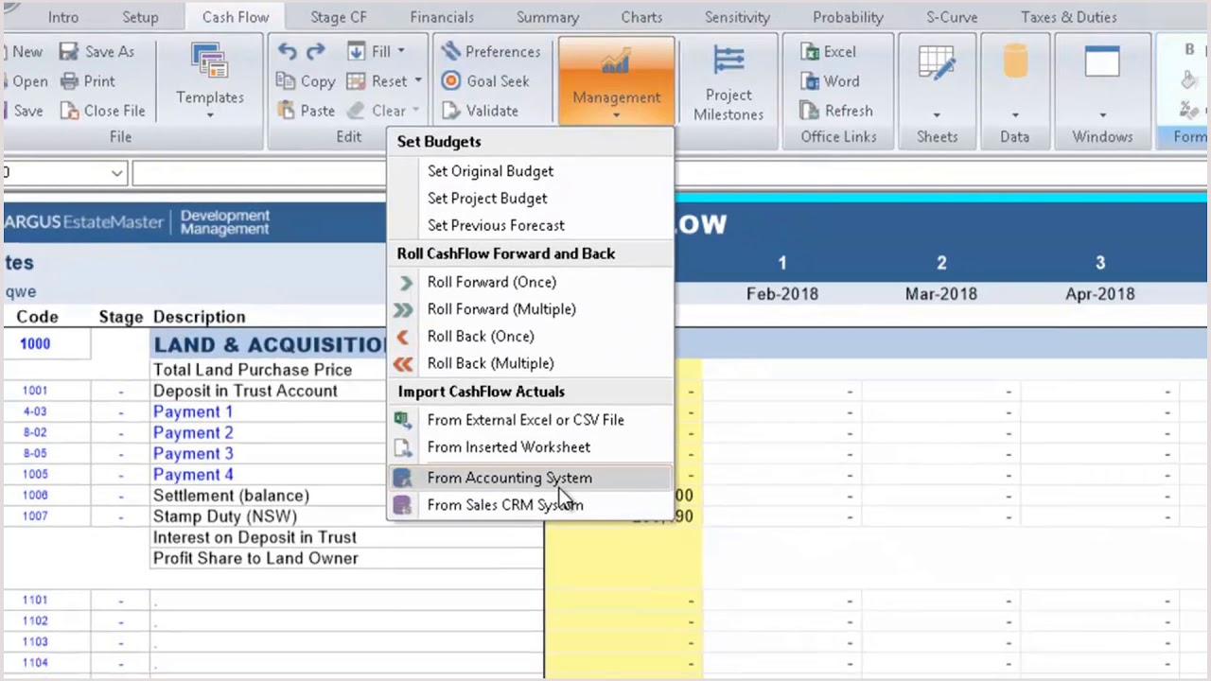Select the Stamp Duty (NSW) row
Screen dimensions: 1211x681
[225, 516]
